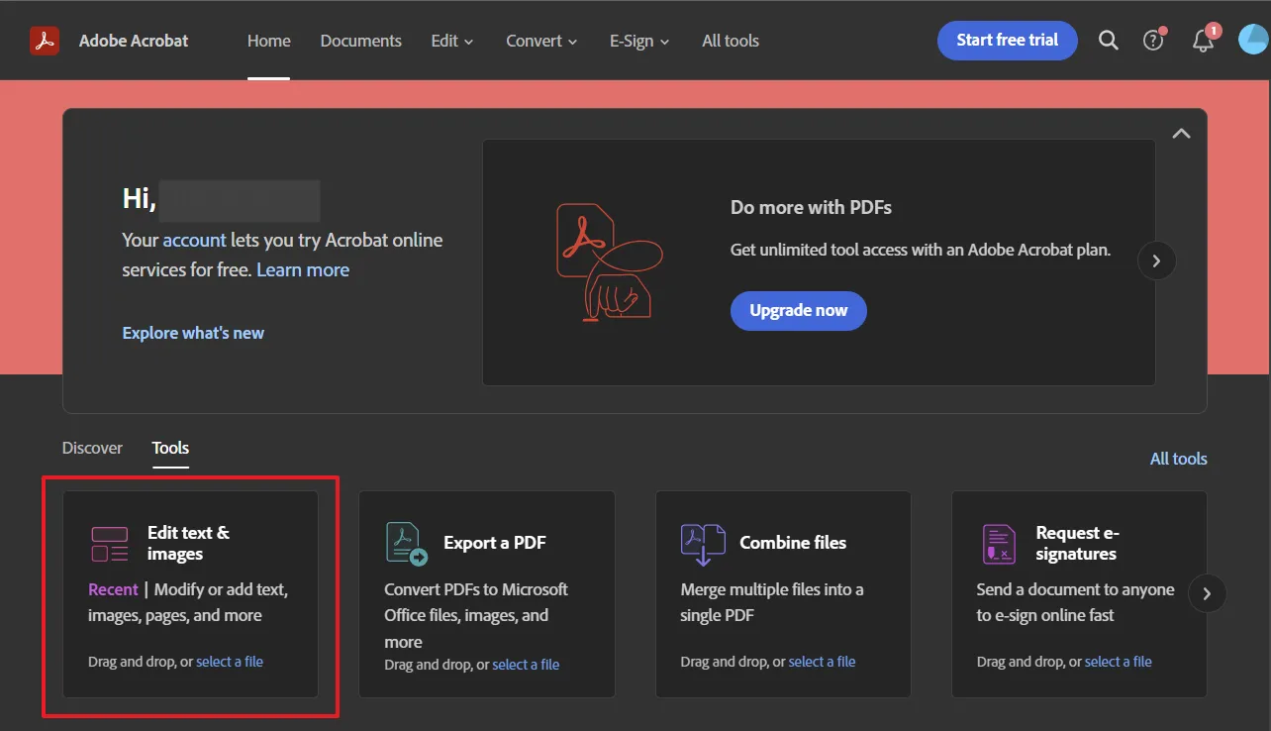The image size is (1271, 731).
Task: Click the Export a PDF icon
Action: coord(406,543)
